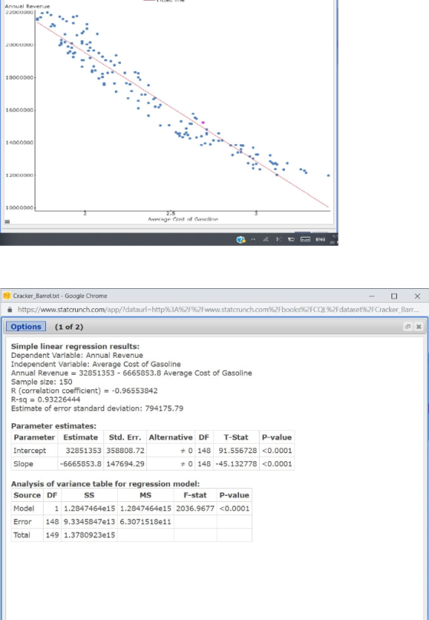Viewport: 429px width, 620px height.
Task: Click the Cracker_Barrel.txt window favicon
Action: pos(7,296)
